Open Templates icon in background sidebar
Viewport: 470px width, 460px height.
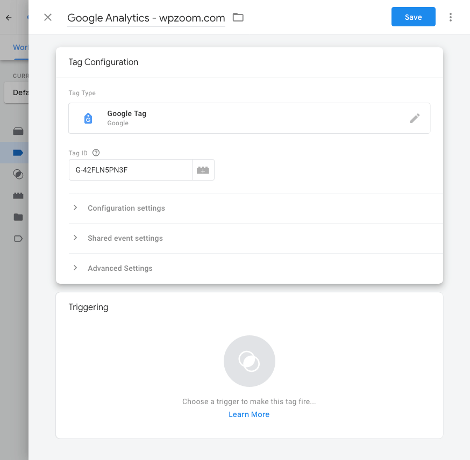18,239
